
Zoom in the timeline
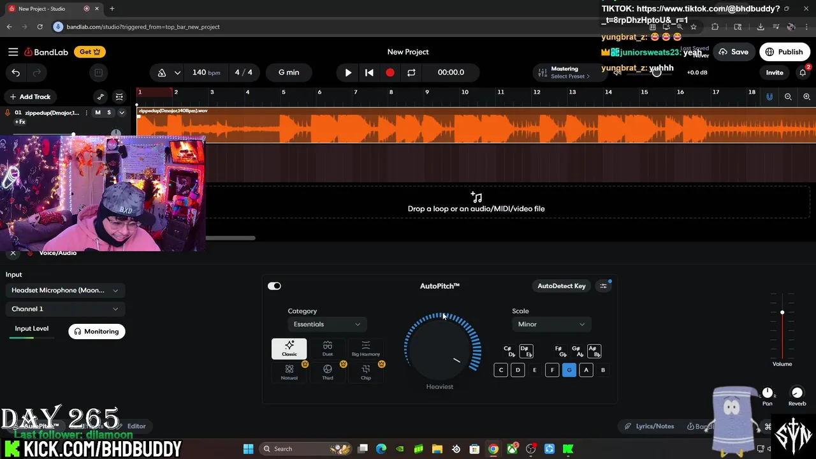[x=806, y=97]
